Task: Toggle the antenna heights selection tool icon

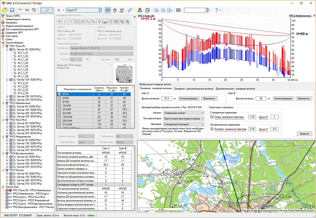Action: tap(108, 10)
